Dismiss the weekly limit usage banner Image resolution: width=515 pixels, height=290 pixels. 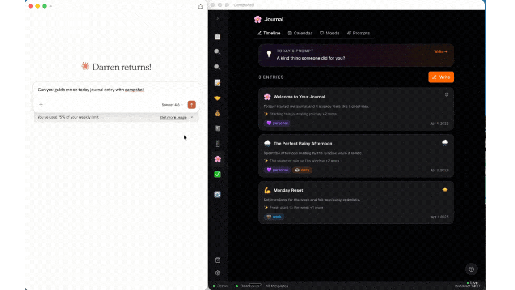click(x=192, y=117)
